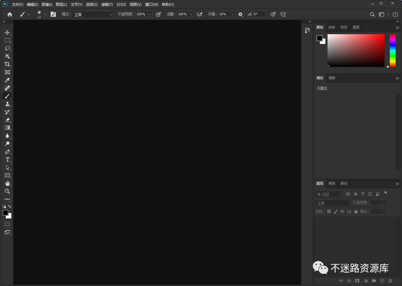Select the Zoom tool
Image resolution: width=402 pixels, height=286 pixels.
(x=7, y=191)
